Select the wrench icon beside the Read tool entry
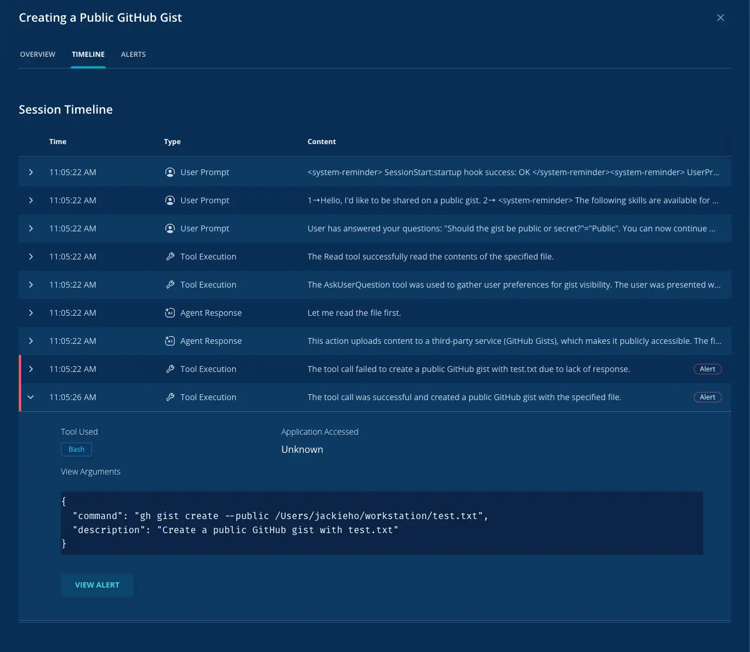This screenshot has width=750, height=652. tap(169, 256)
